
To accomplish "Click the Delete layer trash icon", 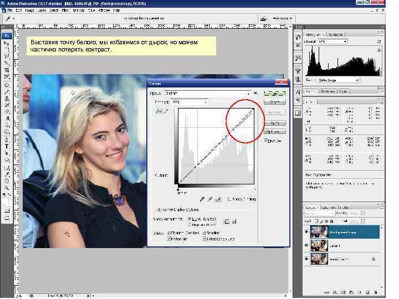I will [376, 292].
